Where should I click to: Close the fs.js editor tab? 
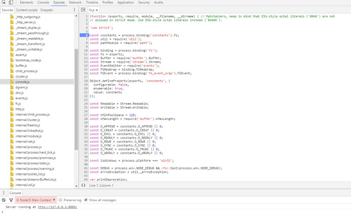[x=97, y=10]
